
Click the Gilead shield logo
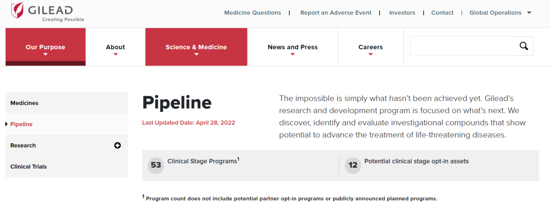pos(17,10)
